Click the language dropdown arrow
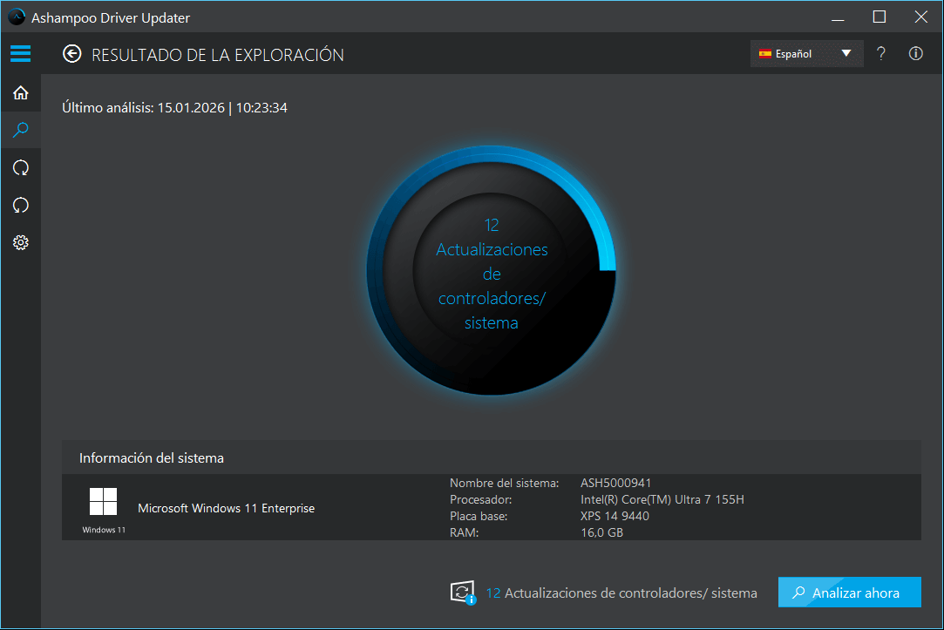944x630 pixels. click(x=846, y=54)
